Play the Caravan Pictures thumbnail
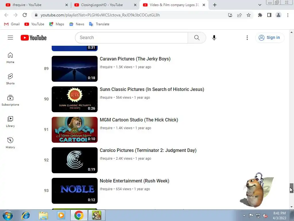Screen dimensions: 294x221 [x=75, y=68]
